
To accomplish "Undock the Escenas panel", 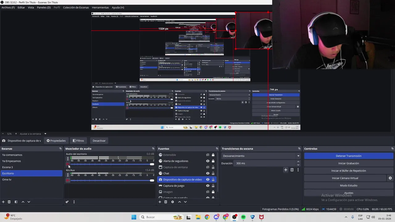I will tap(60, 149).
